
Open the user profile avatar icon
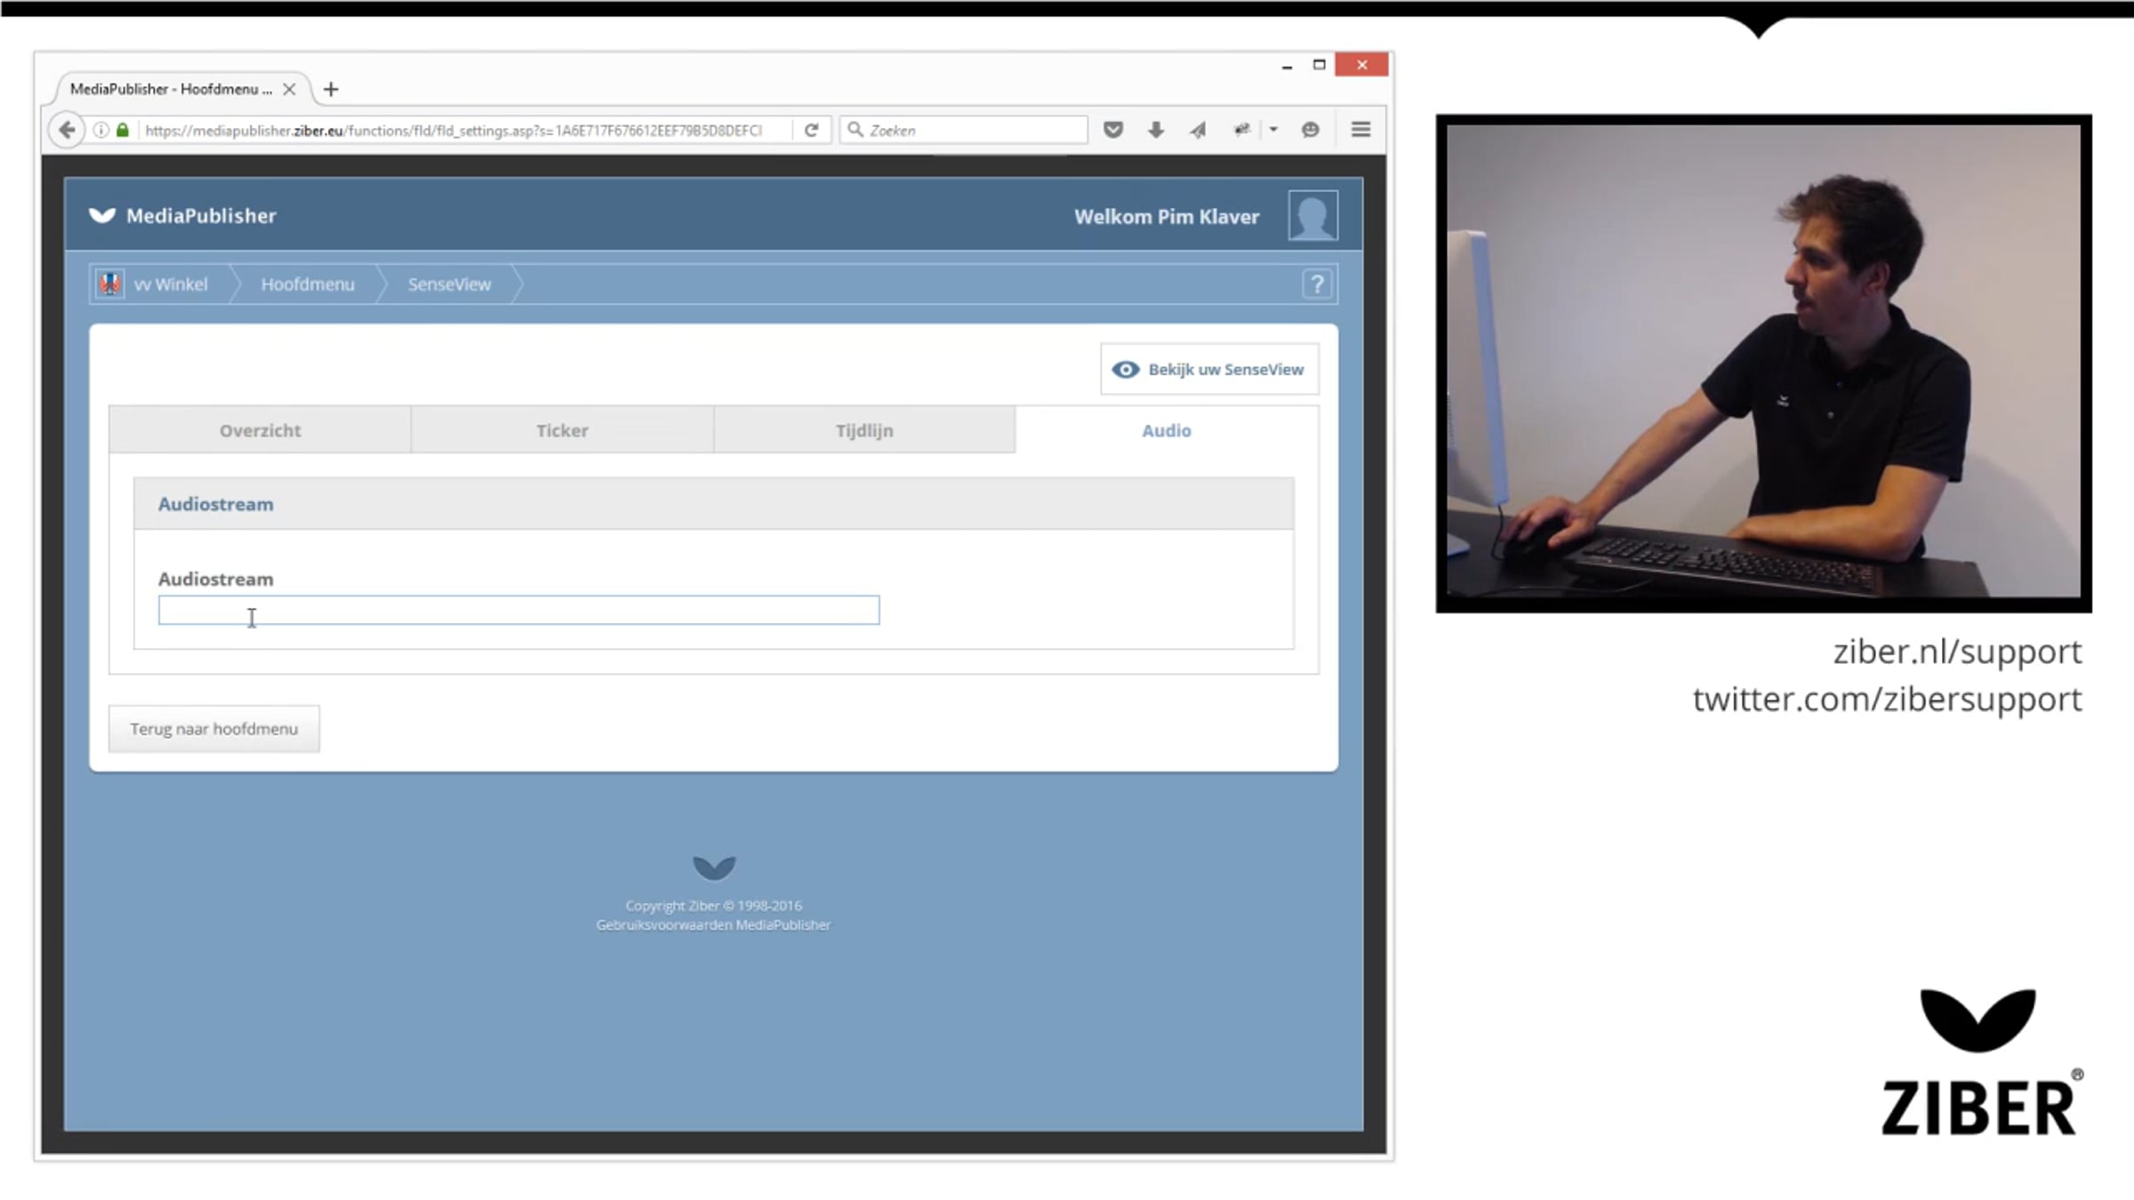click(x=1313, y=215)
